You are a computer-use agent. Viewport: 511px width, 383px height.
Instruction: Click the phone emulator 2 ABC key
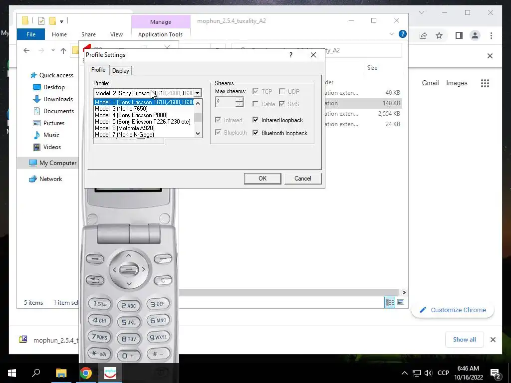[129, 306]
